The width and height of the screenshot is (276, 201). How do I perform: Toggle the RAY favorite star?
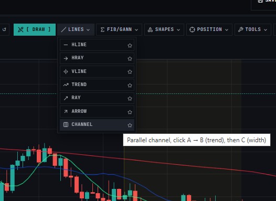130,99
